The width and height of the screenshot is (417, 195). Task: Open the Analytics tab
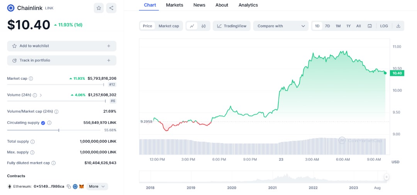point(248,5)
